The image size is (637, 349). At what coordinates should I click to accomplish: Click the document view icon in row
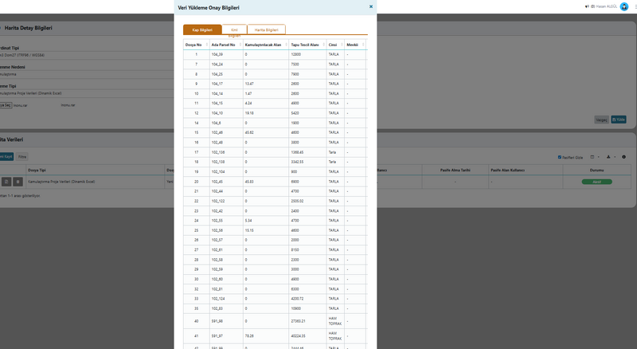6,182
